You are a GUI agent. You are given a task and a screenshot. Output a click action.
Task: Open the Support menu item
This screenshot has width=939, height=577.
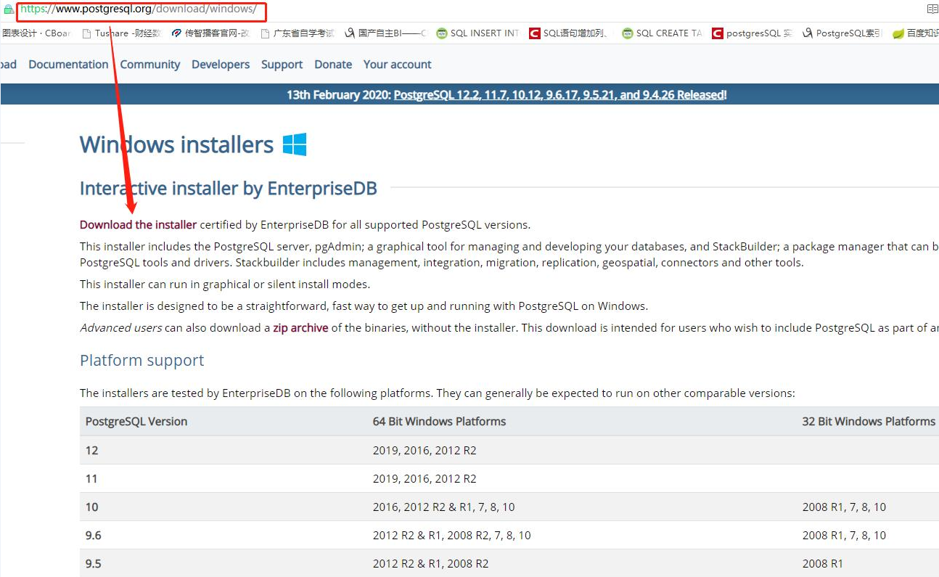click(x=282, y=65)
